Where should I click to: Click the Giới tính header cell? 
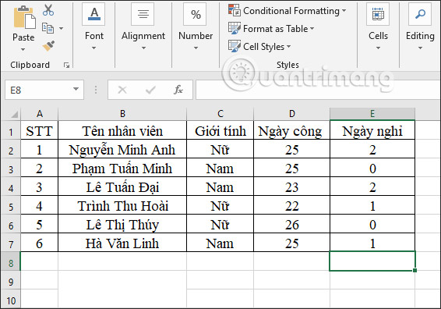220,130
